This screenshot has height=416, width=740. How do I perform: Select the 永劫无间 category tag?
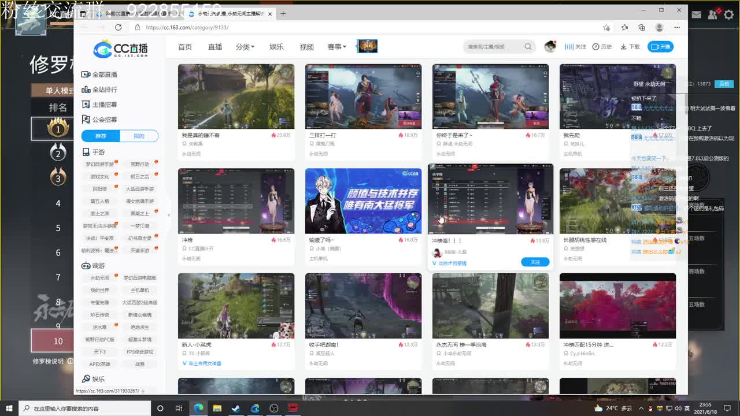click(99, 278)
